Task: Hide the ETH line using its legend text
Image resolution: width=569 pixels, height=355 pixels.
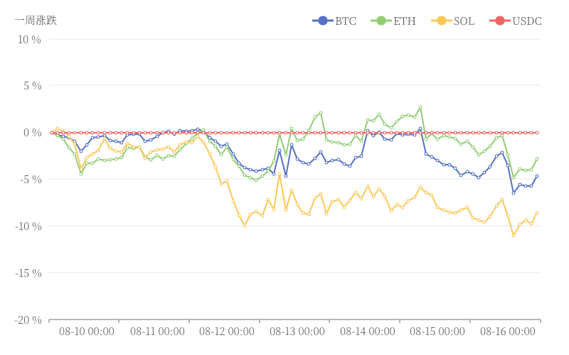Action: 404,21
